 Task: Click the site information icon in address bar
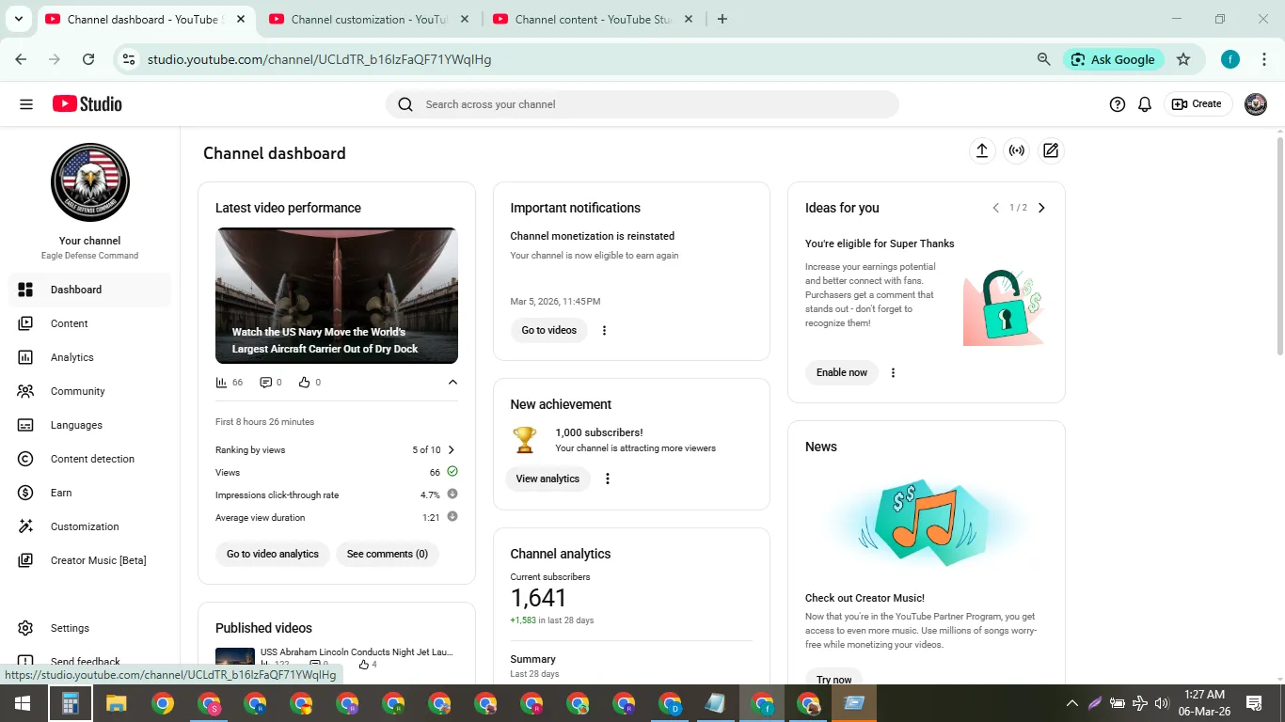[130, 59]
